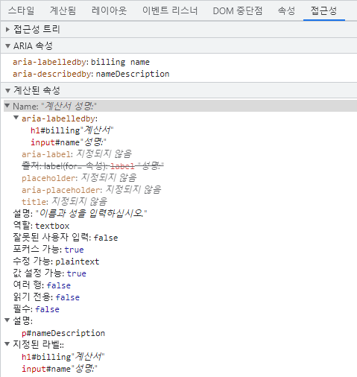Open input#name link under 지정된 라벨
357x377 pixels.
click(x=46, y=369)
